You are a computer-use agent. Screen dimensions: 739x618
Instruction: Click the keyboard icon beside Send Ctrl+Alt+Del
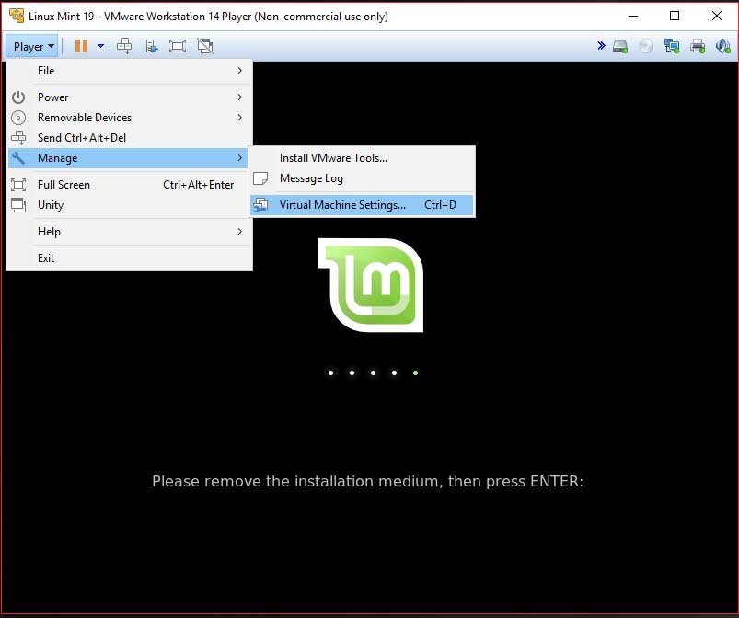coord(18,138)
